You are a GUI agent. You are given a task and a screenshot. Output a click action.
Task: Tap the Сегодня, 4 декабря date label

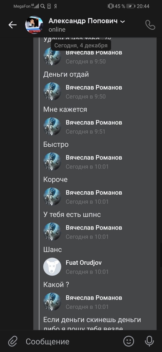click(x=81, y=46)
